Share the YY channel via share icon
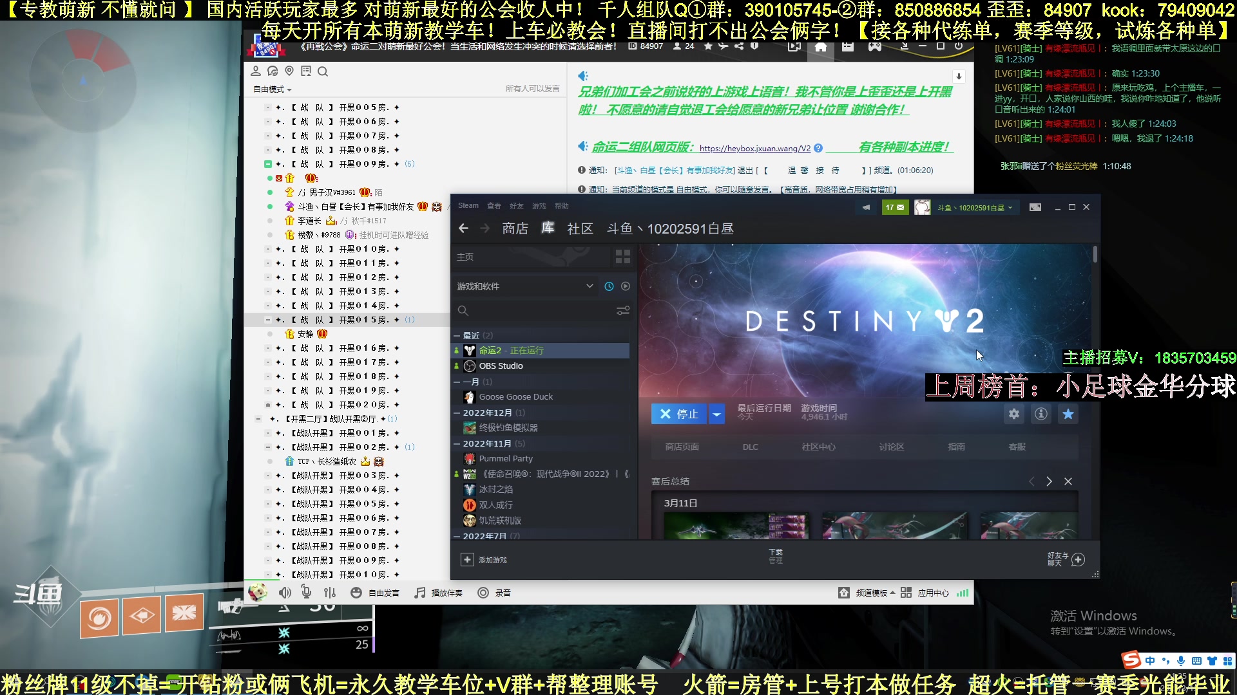The image size is (1237, 695). coord(739,46)
